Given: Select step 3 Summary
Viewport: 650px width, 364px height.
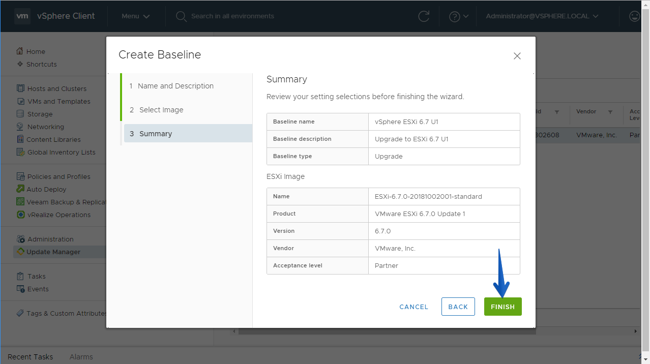Looking at the screenshot, I should click(188, 134).
